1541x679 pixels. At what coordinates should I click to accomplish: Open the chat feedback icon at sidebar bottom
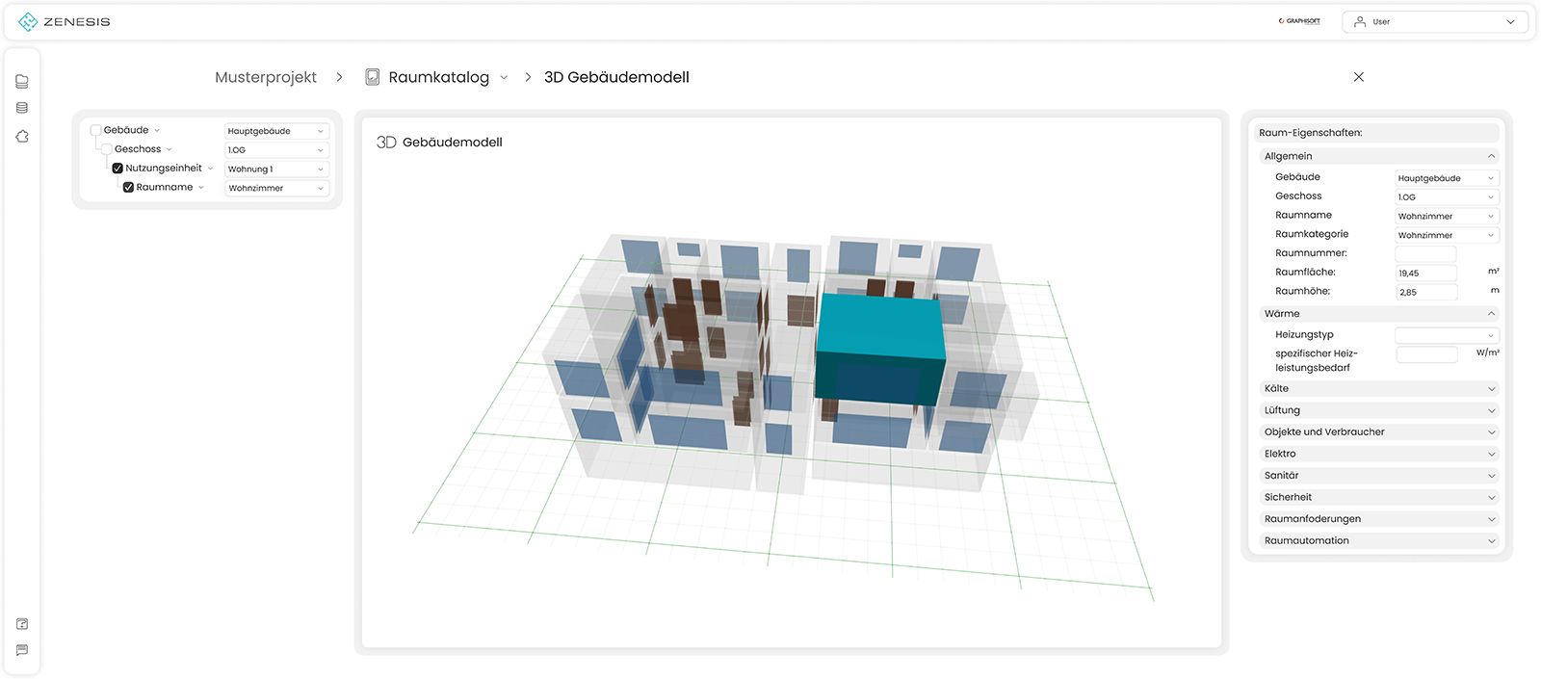tap(22, 650)
